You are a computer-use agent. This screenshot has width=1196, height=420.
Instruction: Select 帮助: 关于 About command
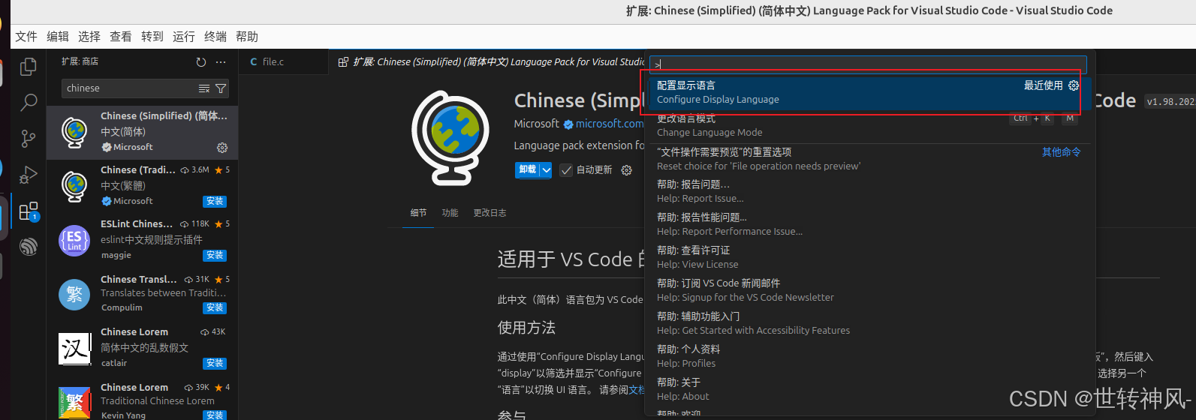(868, 389)
